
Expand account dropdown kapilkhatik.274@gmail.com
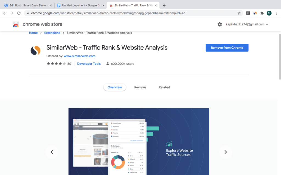[247, 24]
